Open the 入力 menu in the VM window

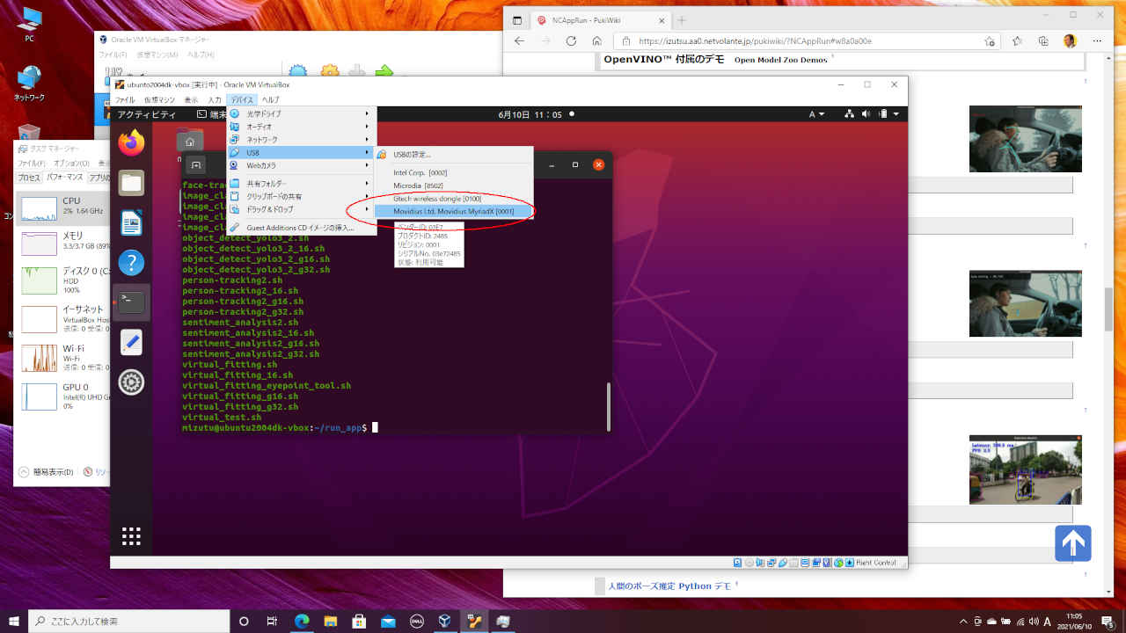(215, 100)
